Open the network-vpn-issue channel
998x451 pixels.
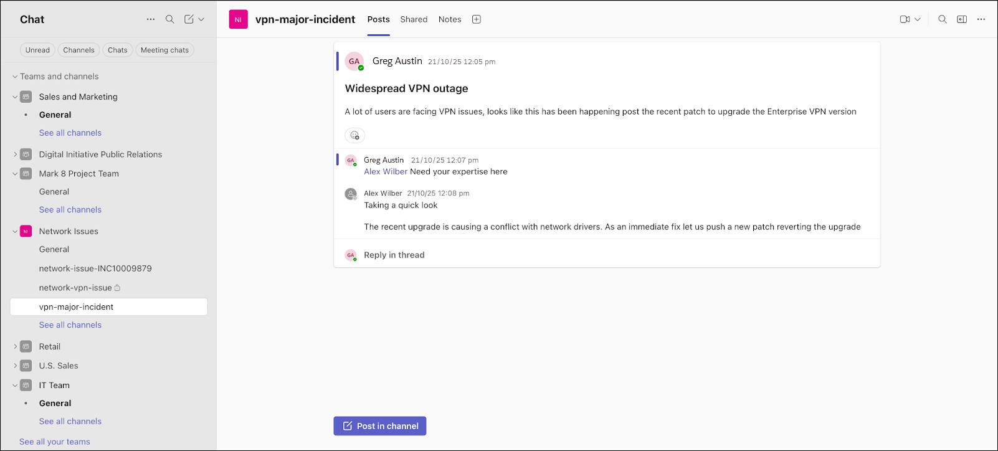75,288
